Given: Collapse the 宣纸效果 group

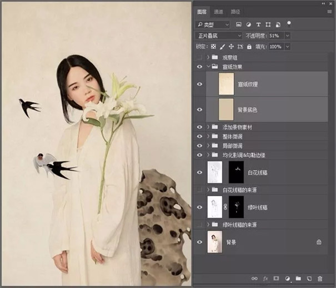Looking at the screenshot, I should tap(208, 67).
